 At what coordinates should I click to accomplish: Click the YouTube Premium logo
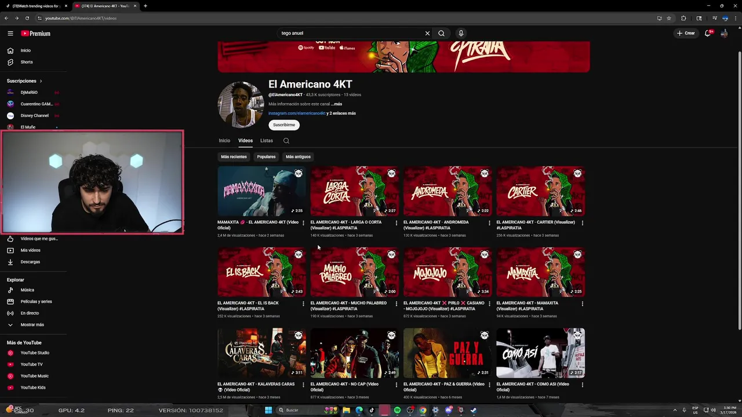coord(36,34)
